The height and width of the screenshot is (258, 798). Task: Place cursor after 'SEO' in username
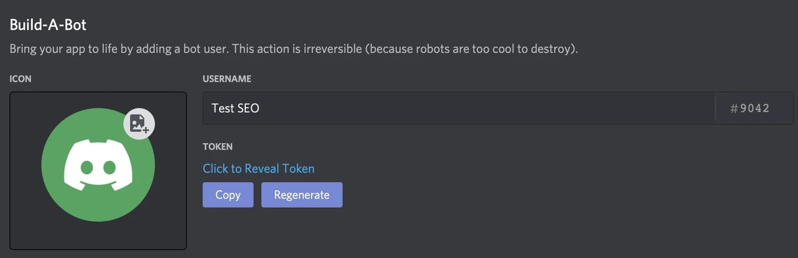pos(260,108)
